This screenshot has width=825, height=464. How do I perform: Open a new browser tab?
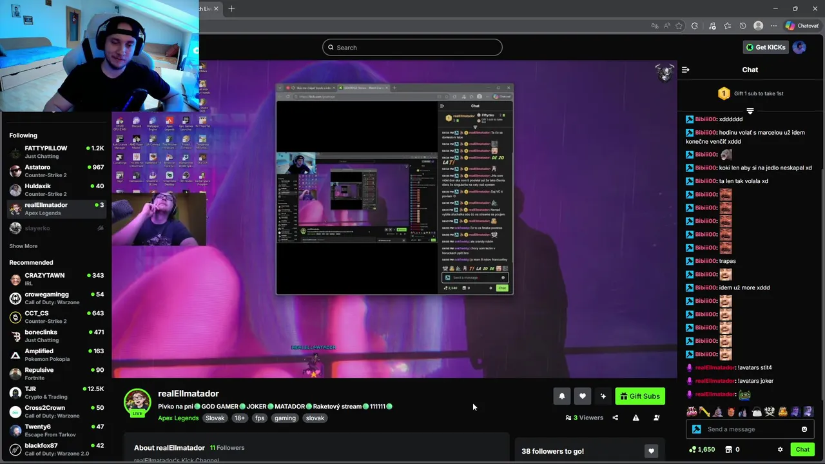231,8
